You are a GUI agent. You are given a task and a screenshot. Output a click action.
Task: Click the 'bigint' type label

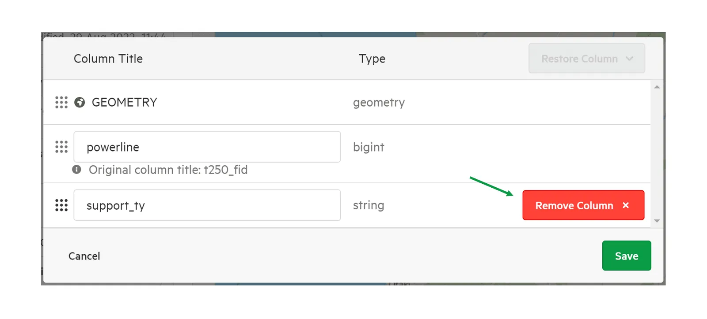[369, 147]
